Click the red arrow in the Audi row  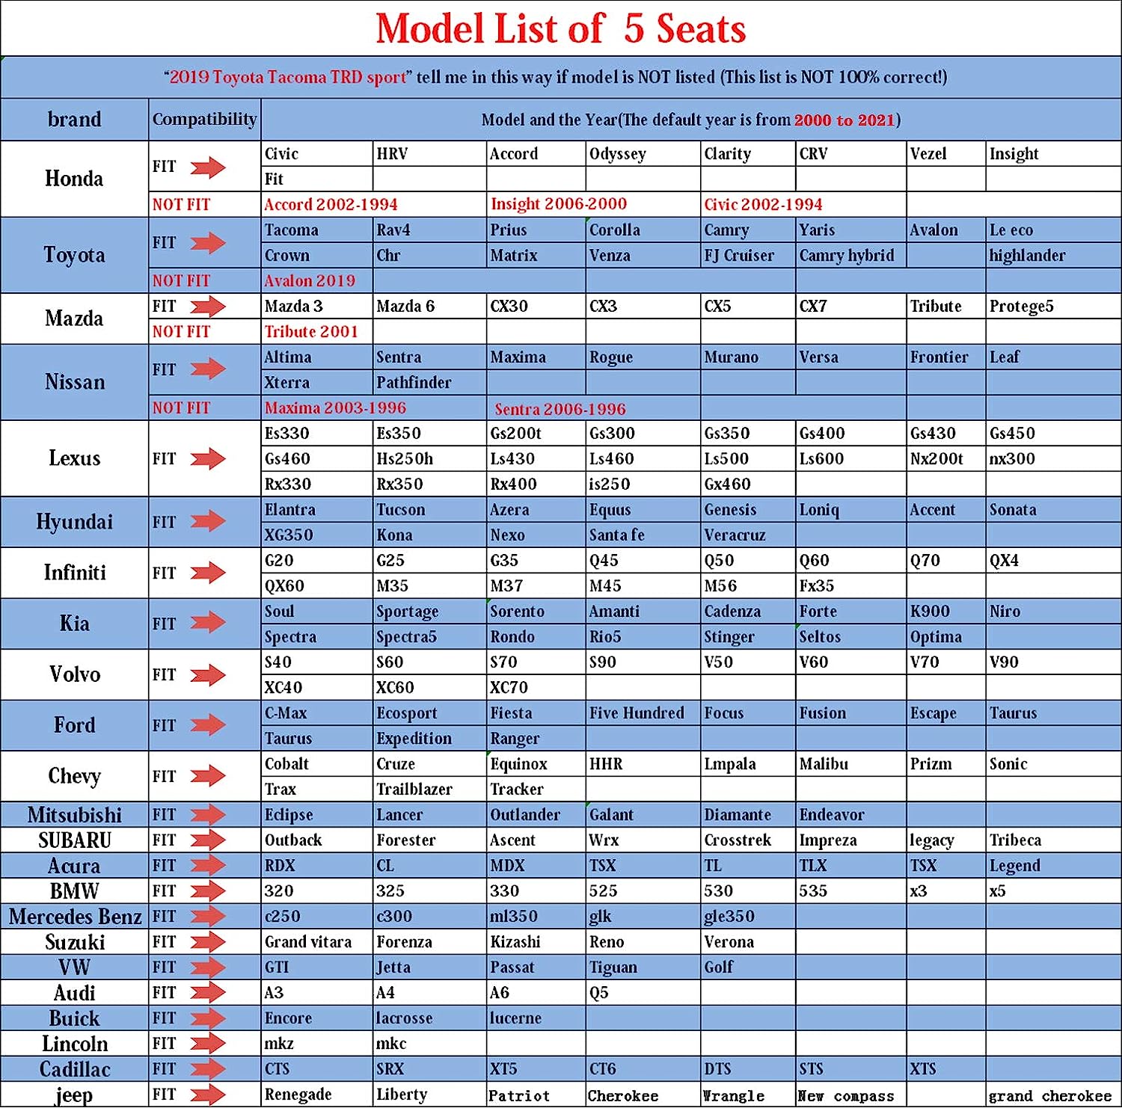(x=207, y=992)
